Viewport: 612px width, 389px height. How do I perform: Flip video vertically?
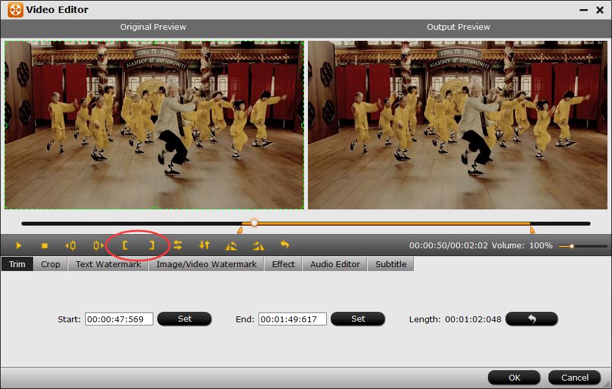click(205, 246)
